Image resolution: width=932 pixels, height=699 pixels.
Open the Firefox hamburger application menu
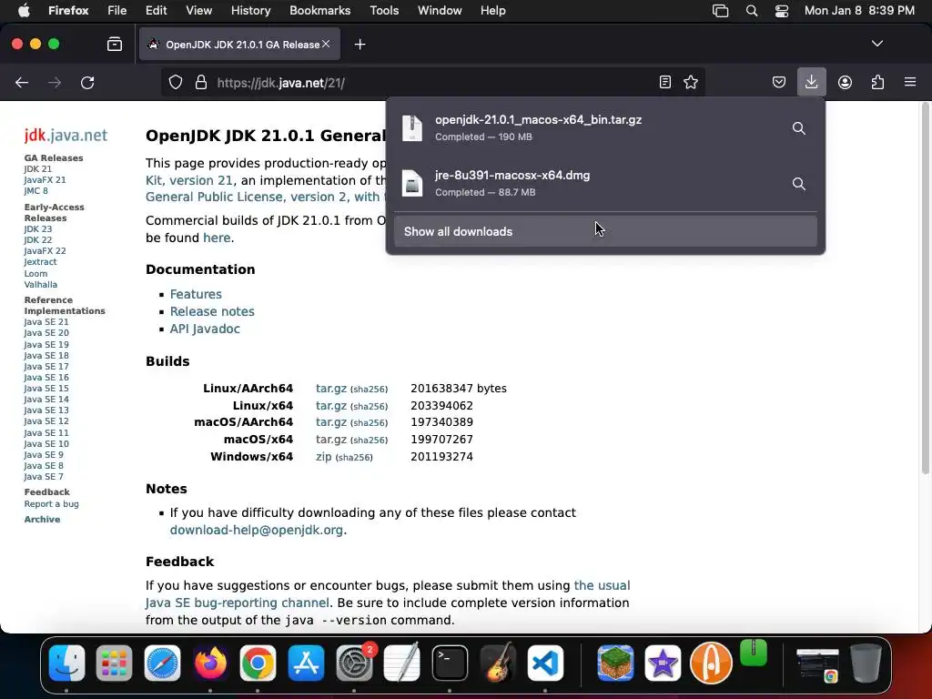click(910, 82)
